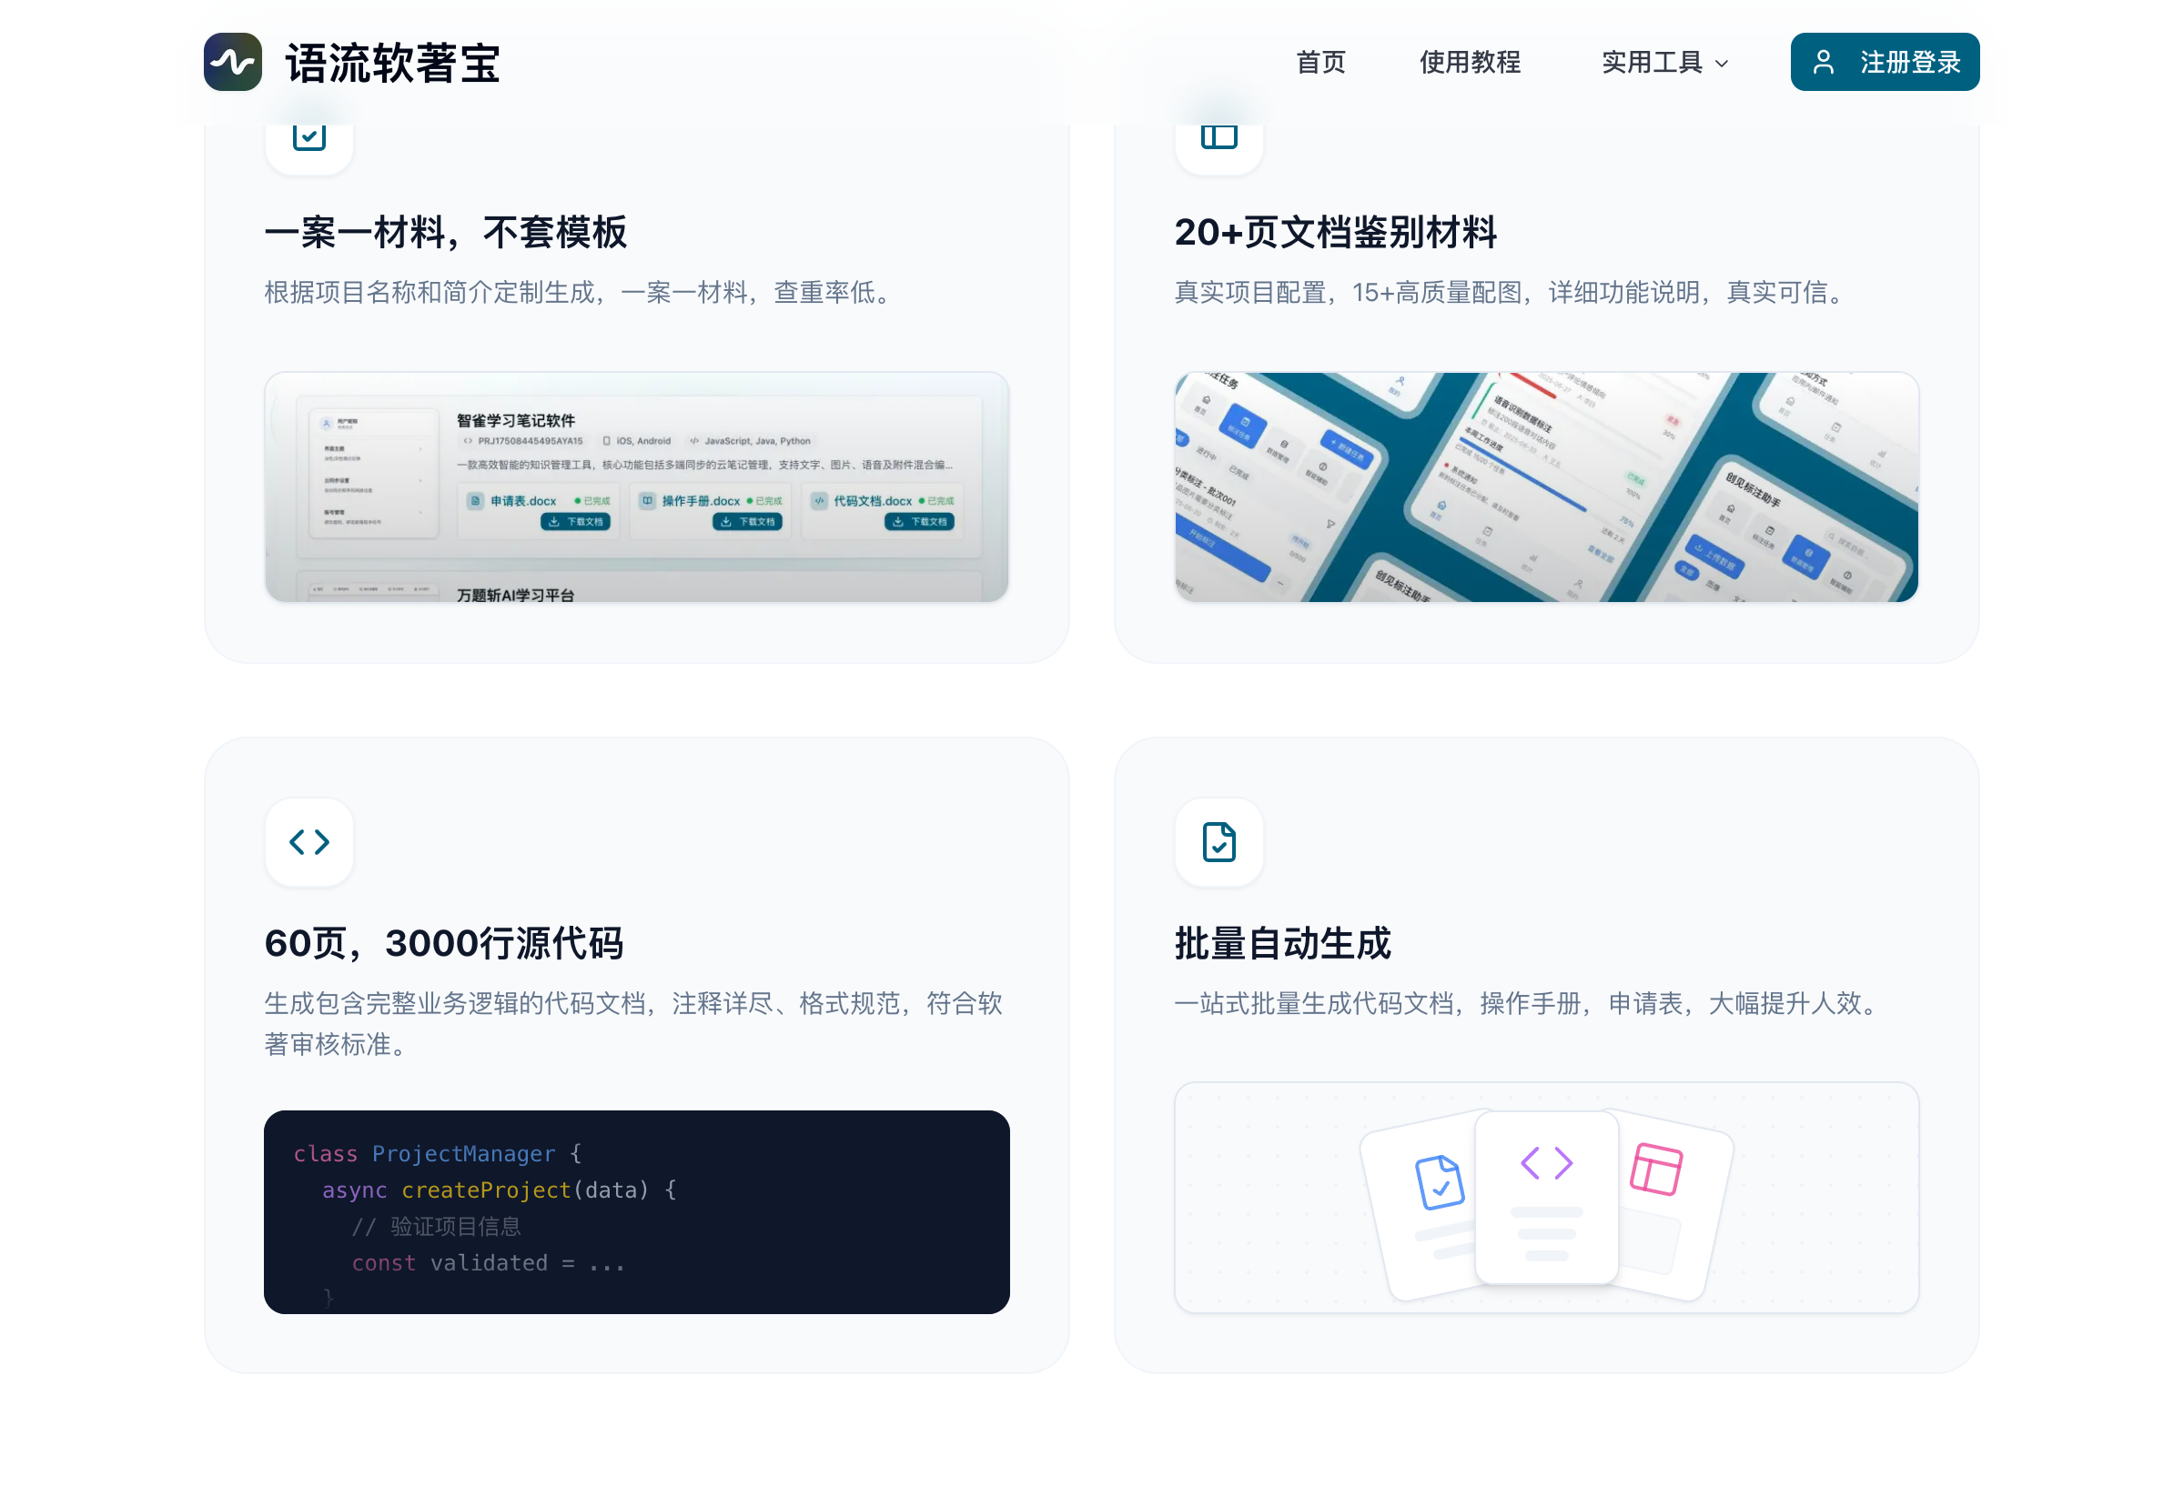
Task: Click the chevron arrow next to 实用工具
Action: click(x=1721, y=64)
